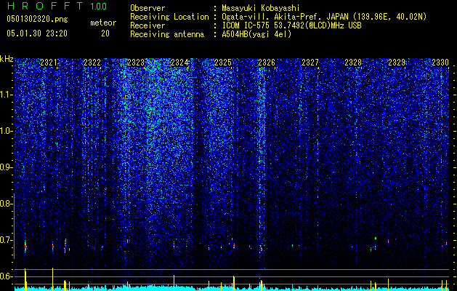457x291 pixels.
Task: Click the 2324 time marker
Action: [x=179, y=63]
